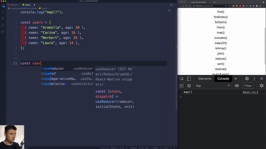This screenshot has width=266, height=149.
Task: Reload the browser page
Action: [x=186, y=6]
